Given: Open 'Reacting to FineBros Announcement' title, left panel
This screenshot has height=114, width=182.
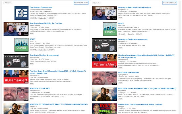Looking at the screenshot, I should 44,55.
